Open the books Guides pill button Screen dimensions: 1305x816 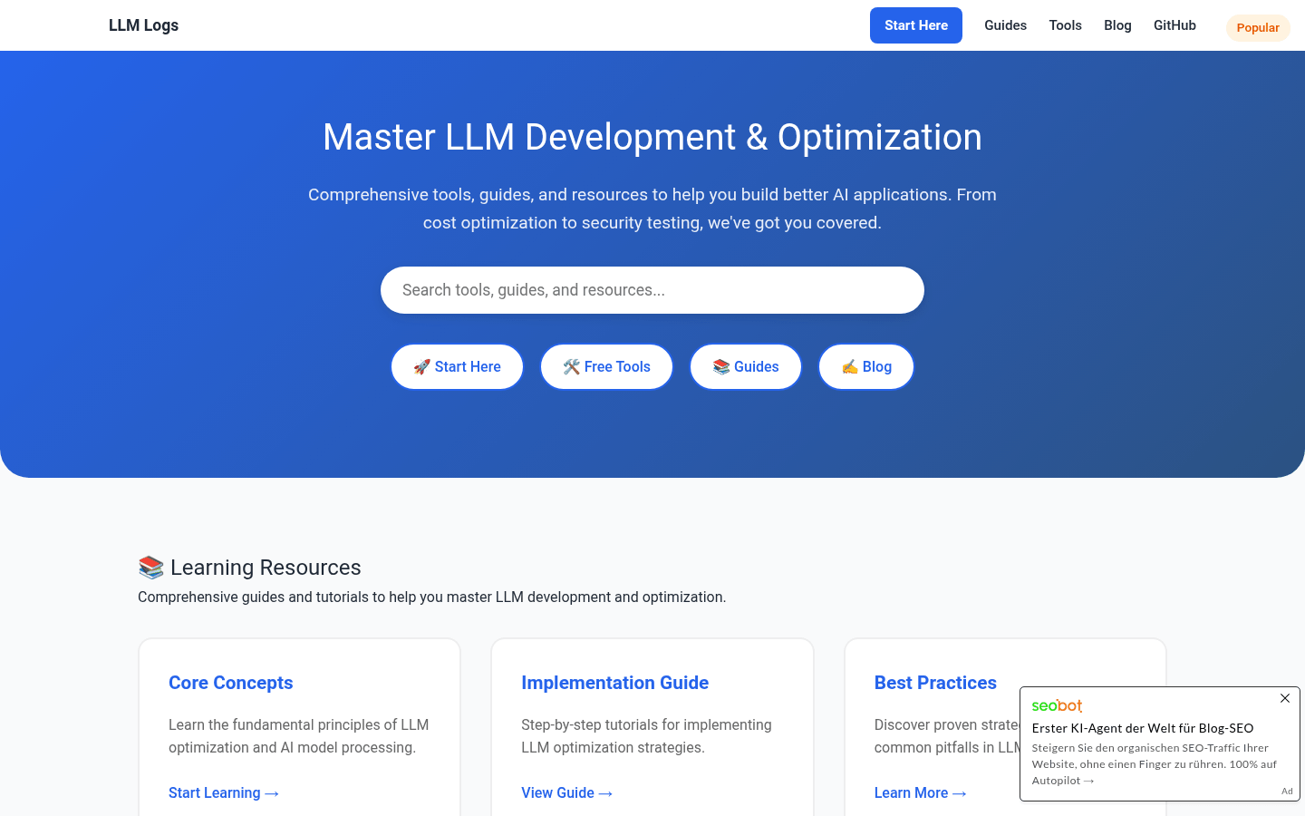745,367
